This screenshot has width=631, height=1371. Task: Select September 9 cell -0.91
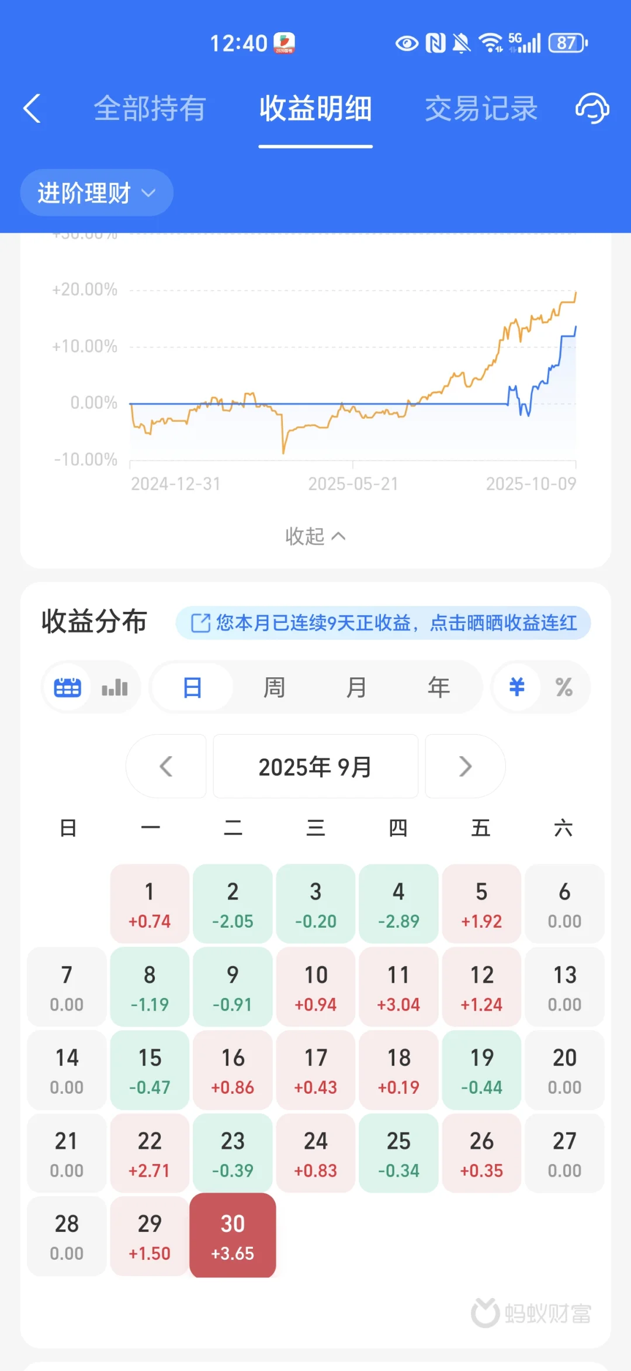233,987
